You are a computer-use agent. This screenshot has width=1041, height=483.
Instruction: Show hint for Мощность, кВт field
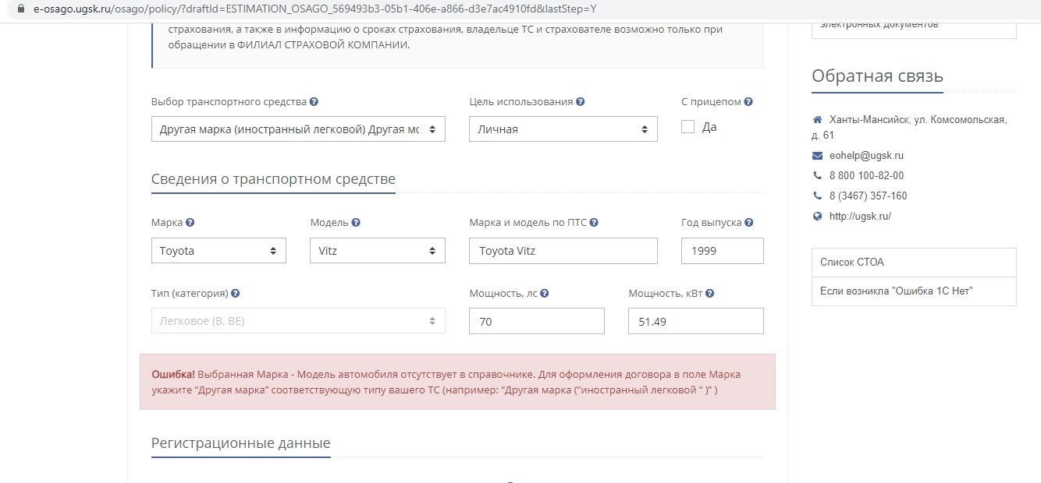pyautogui.click(x=710, y=294)
